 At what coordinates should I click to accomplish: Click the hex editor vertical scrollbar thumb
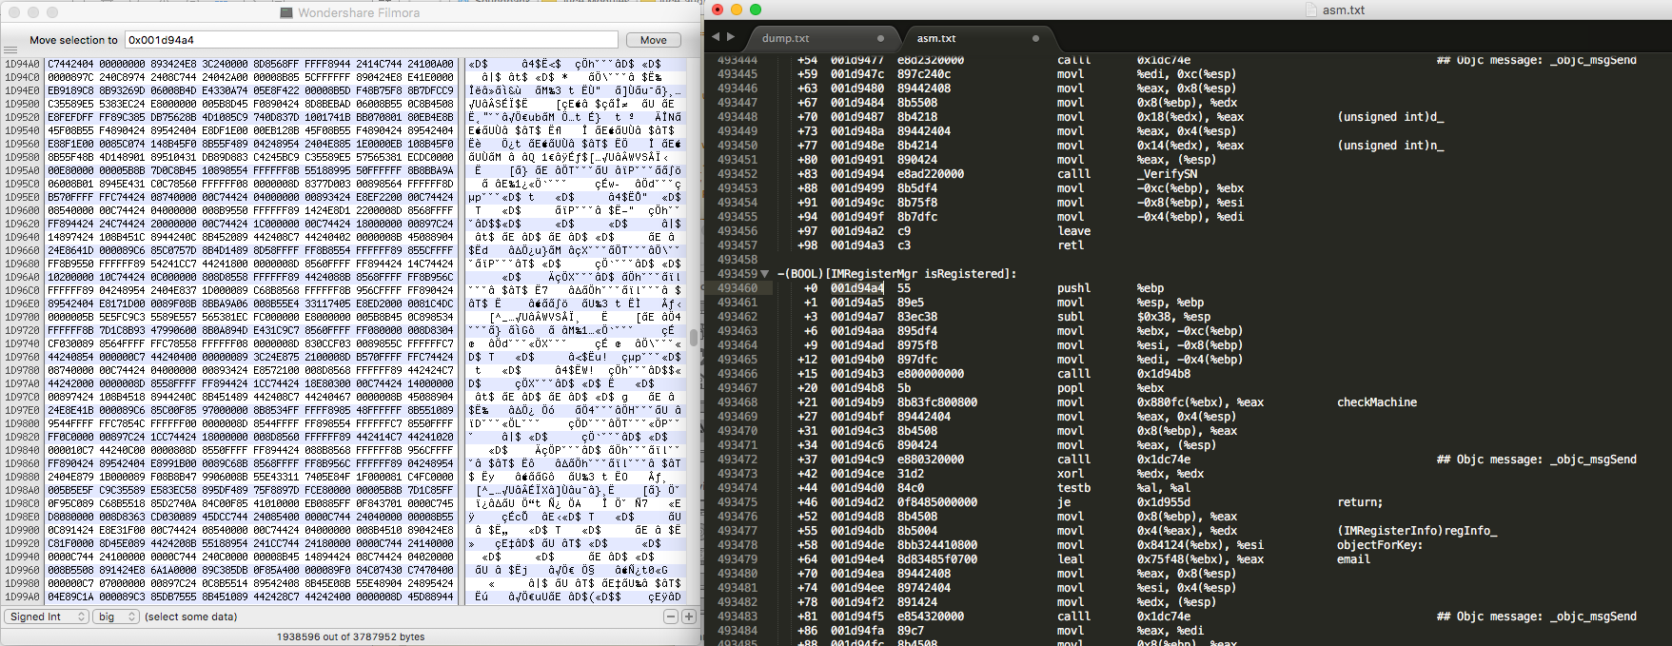pyautogui.click(x=694, y=337)
